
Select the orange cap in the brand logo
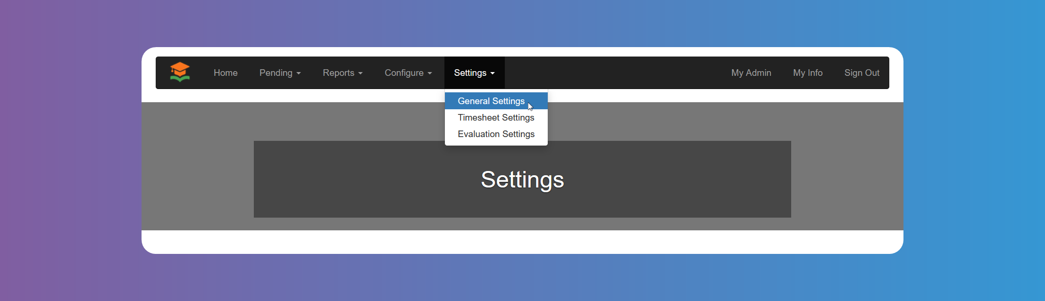click(x=181, y=69)
